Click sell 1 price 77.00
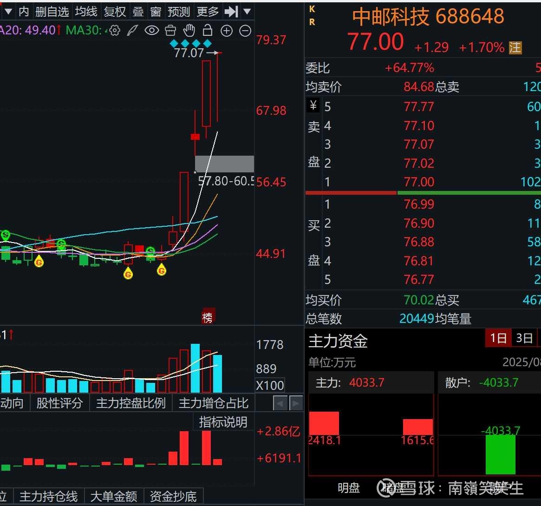 (419, 182)
